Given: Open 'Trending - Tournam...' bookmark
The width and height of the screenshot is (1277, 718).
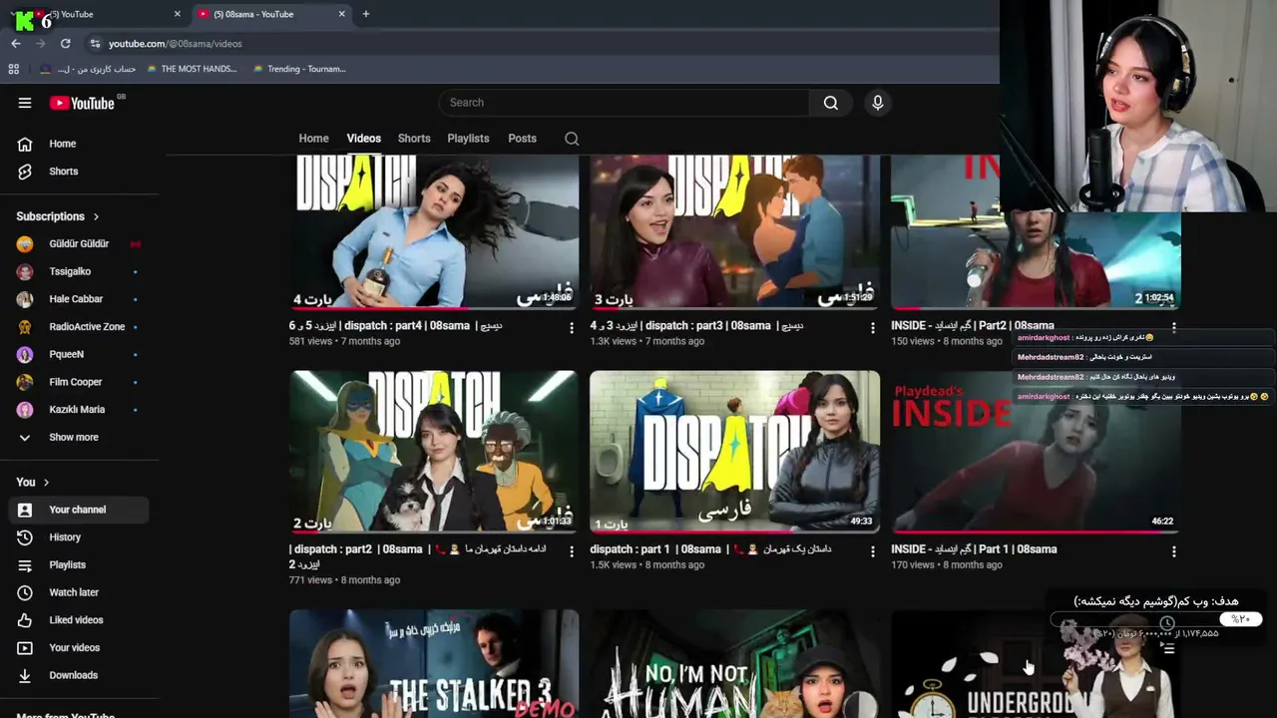Looking at the screenshot, I should click(299, 69).
